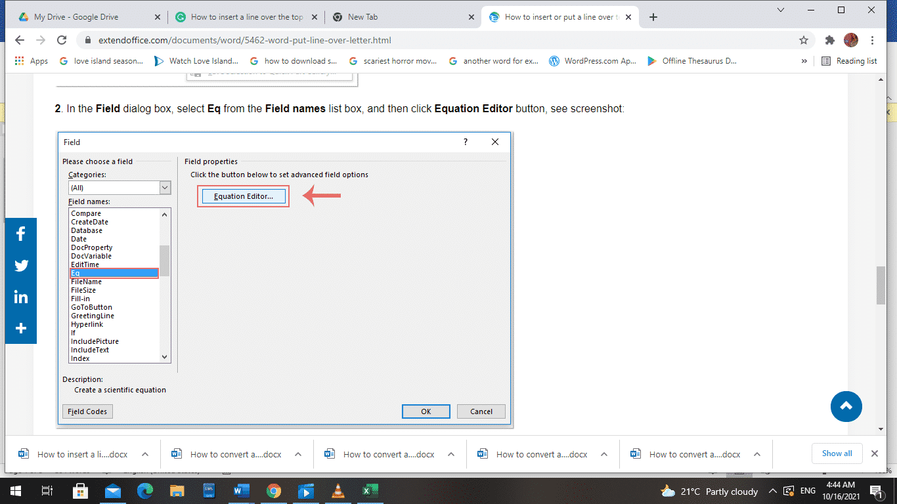Image resolution: width=897 pixels, height=504 pixels.
Task: Open the LinkedIn share icon
Action: coord(20,297)
